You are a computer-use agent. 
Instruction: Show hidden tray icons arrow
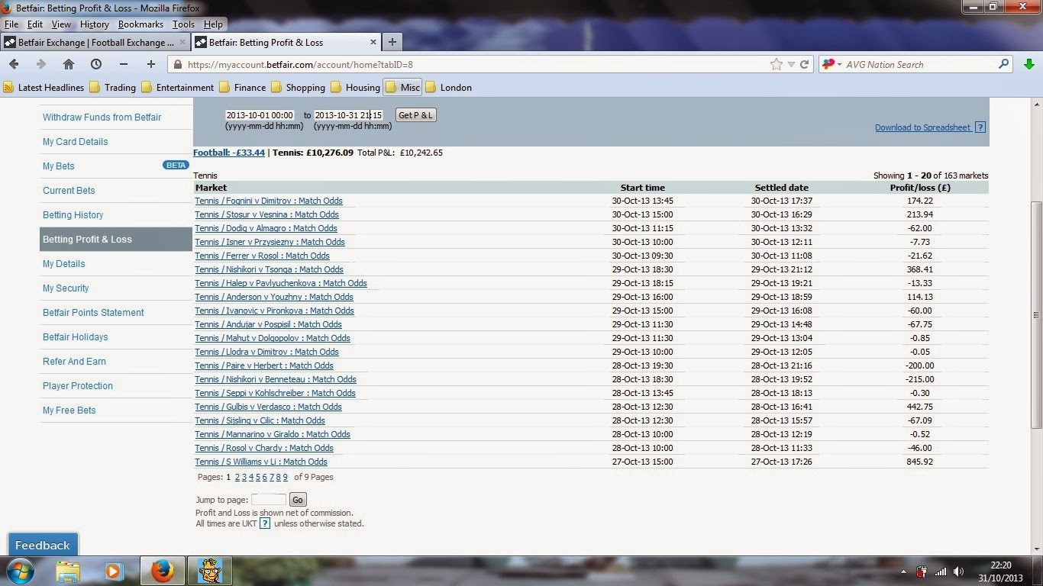(904, 572)
